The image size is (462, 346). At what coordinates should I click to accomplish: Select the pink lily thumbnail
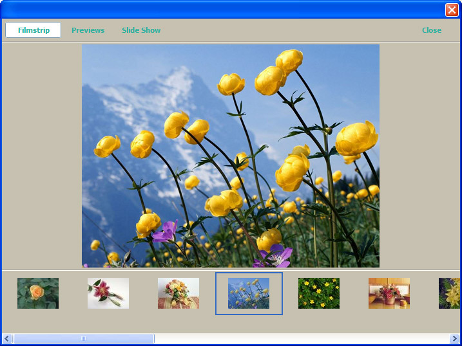pyautogui.click(x=108, y=293)
